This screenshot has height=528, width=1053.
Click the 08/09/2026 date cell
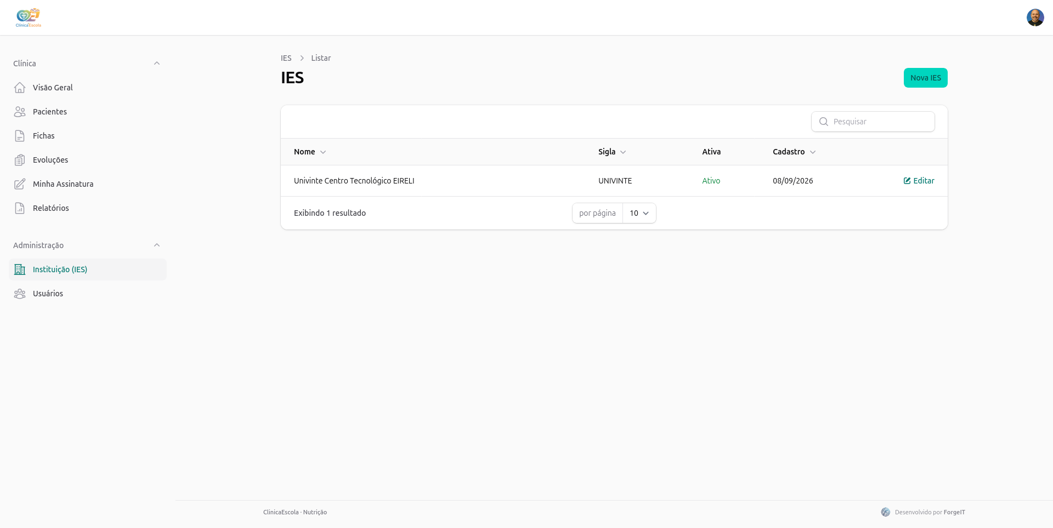(793, 181)
